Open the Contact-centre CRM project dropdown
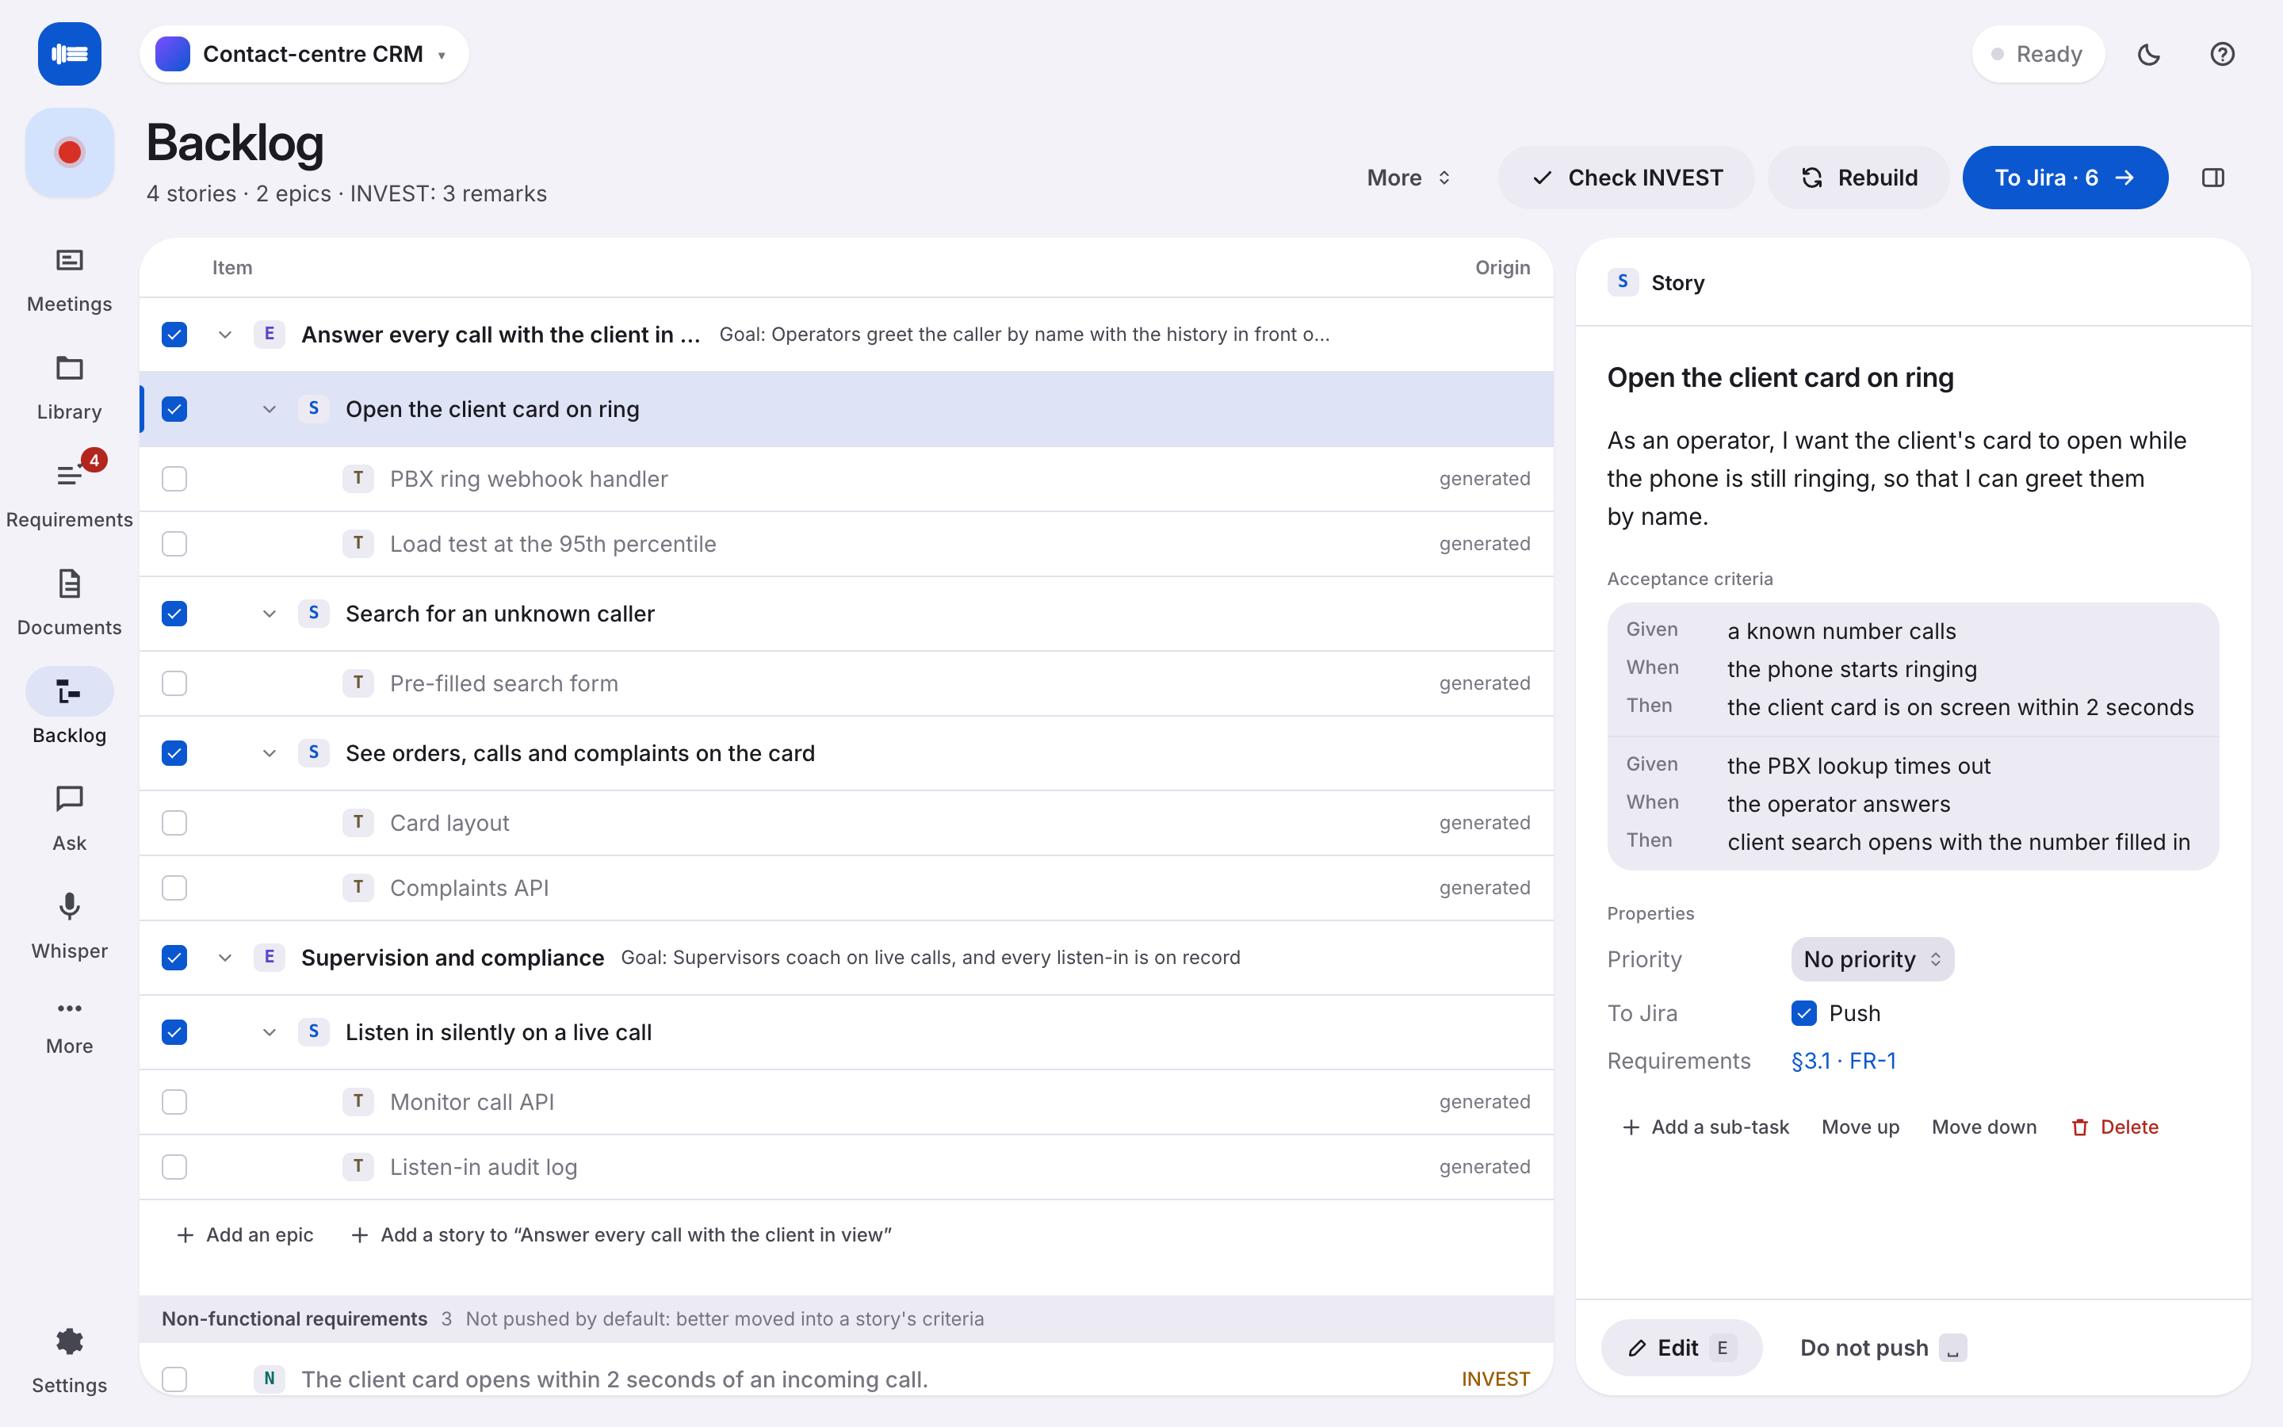 click(x=304, y=54)
